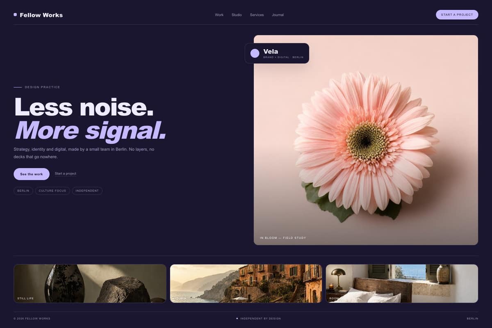Select the Berlin tag pill
Viewport: 492px width, 328px height.
point(23,191)
